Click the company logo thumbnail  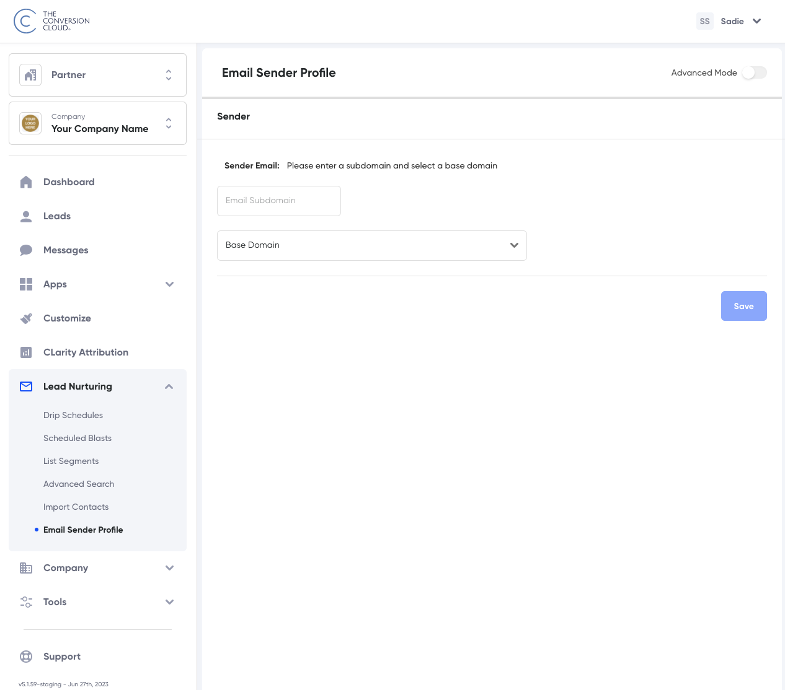(x=30, y=123)
